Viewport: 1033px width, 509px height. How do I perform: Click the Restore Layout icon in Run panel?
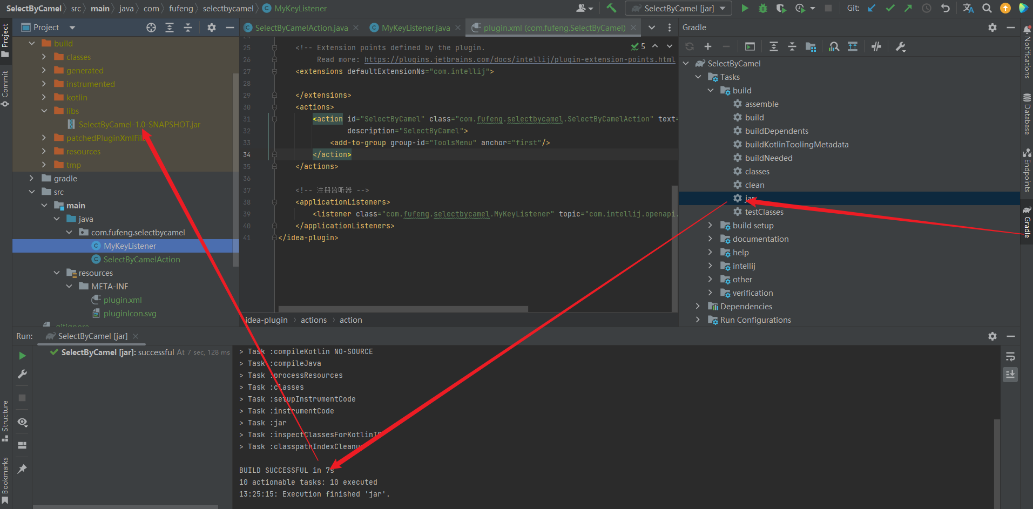coord(22,445)
